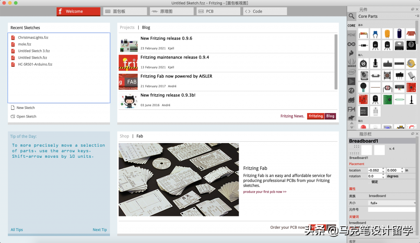The width and height of the screenshot is (420, 243).
Task: Pick the N-type transistor part
Action: pos(387,45)
